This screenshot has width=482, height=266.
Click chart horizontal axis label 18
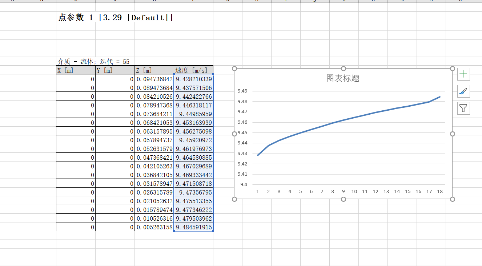click(x=440, y=191)
